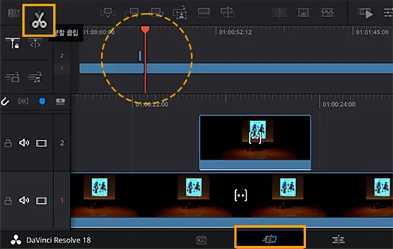
Task: Add a blue marker to timeline
Action: click(42, 101)
